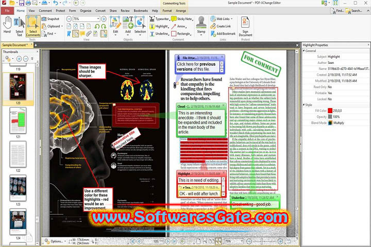Rotate page counter-clockwise icon
This screenshot has width=371, height=247.
point(97,26)
